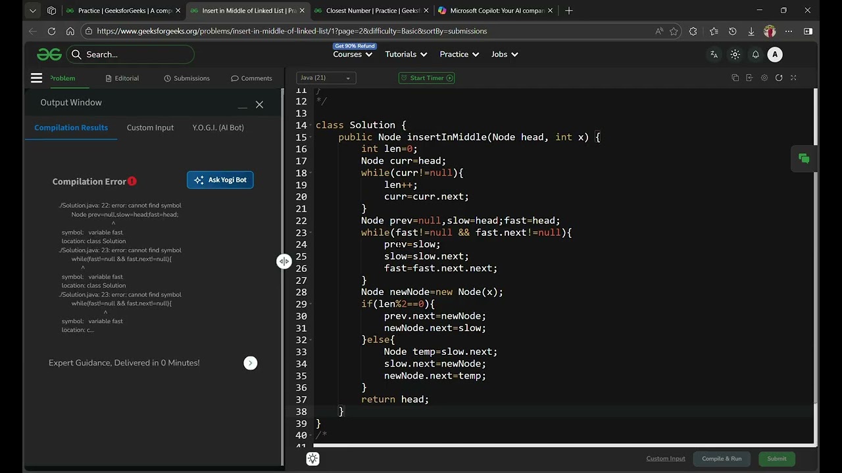Open browser extensions icon

pos(693,31)
